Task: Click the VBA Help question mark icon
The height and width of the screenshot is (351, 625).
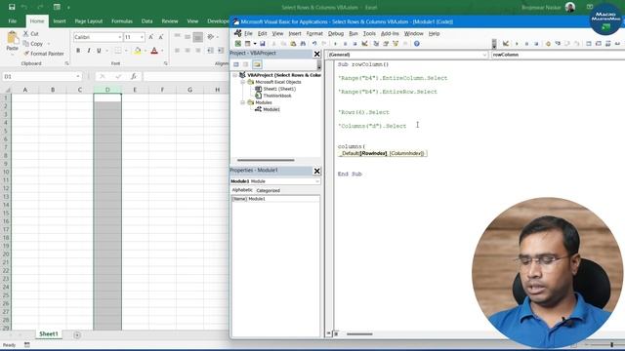Action: 417,43
